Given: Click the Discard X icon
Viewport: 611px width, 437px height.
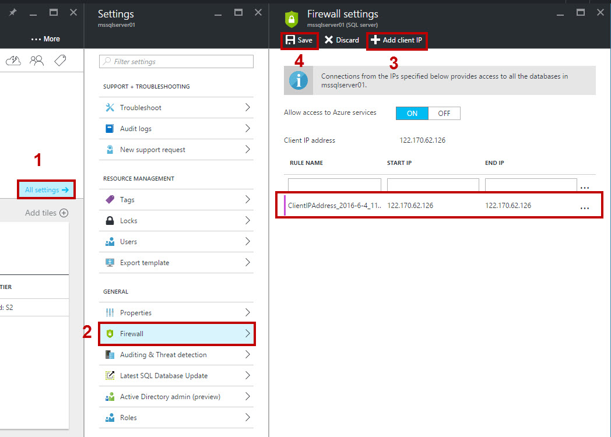Looking at the screenshot, I should pyautogui.click(x=329, y=40).
